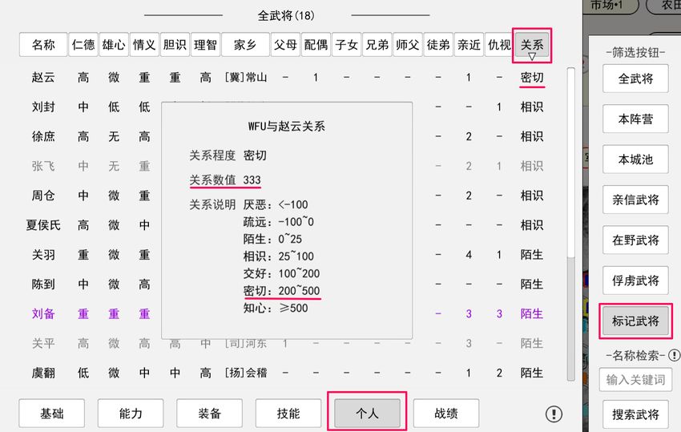Go to the 技能 tab
The image size is (681, 432).
click(x=288, y=414)
